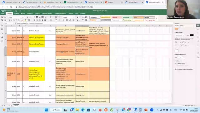This screenshot has width=200, height=113.
Task: Toggle bold formatting
Action: [9, 20]
